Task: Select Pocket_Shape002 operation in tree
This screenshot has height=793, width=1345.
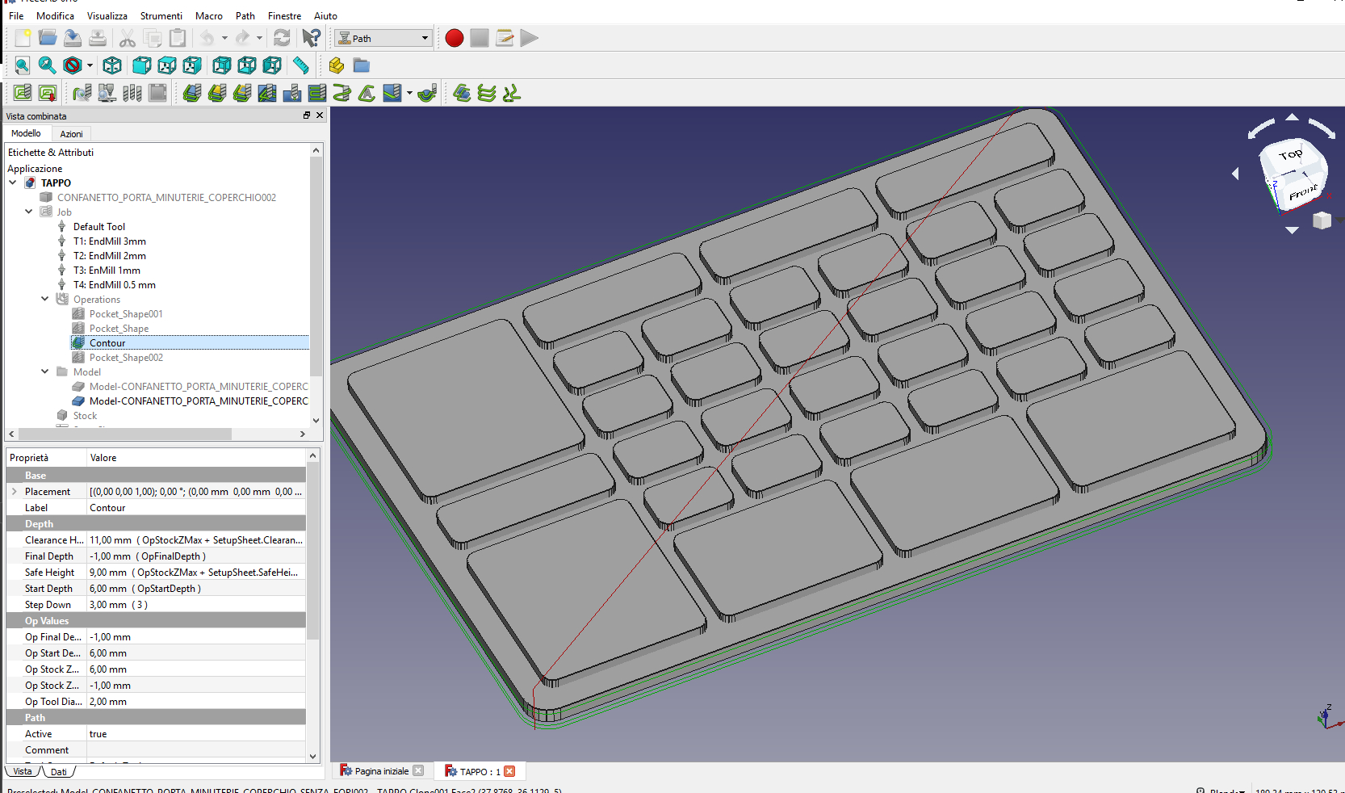Action: click(126, 358)
